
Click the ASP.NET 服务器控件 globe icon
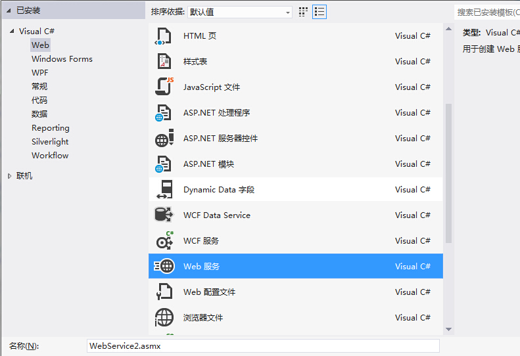coord(164,138)
